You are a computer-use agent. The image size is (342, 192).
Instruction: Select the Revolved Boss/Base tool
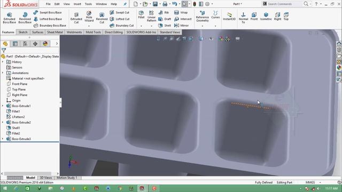coord(25,18)
